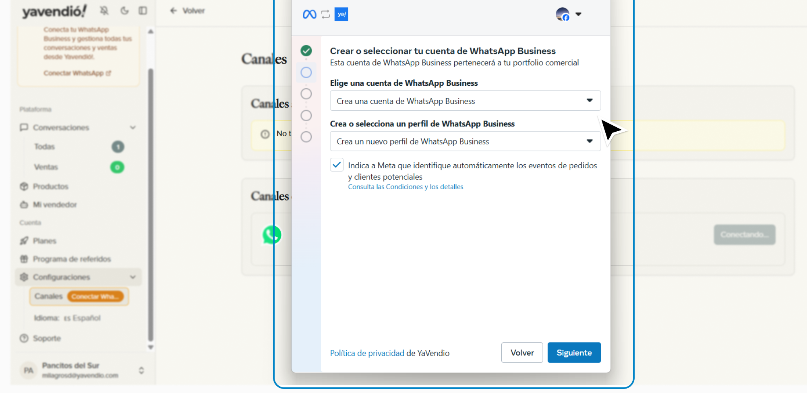The width and height of the screenshot is (807, 393).
Task: Toggle the muted notifications bell icon
Action: tap(104, 11)
